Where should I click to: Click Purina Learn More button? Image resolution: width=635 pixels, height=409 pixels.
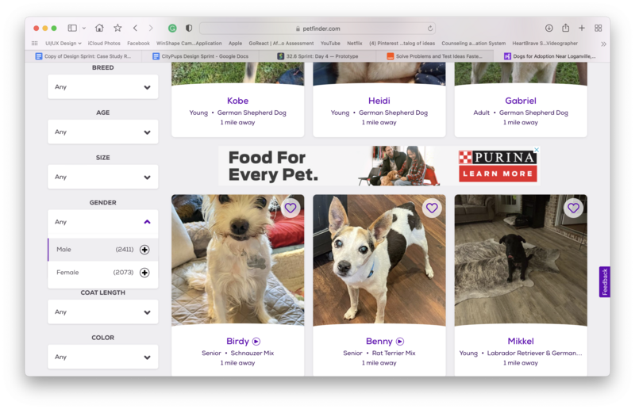click(498, 174)
